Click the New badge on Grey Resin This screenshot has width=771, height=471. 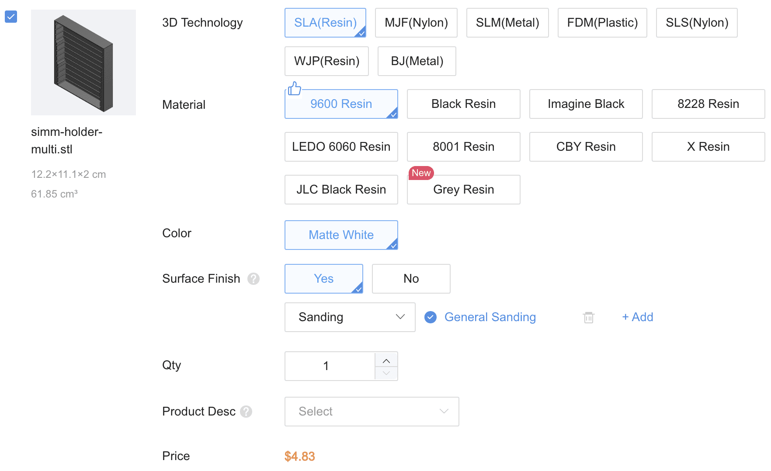pyautogui.click(x=421, y=173)
